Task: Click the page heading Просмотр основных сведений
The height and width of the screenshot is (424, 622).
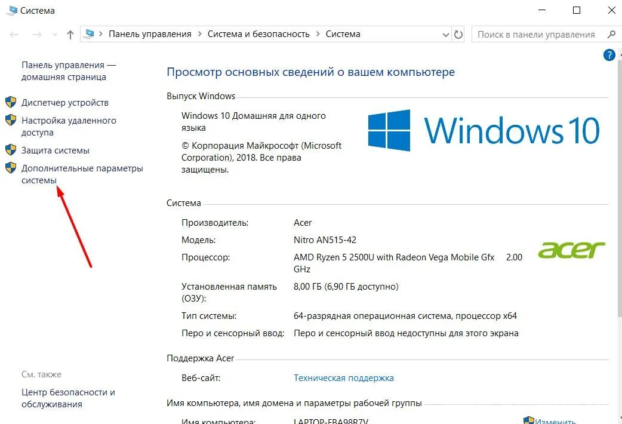Action: click(310, 72)
